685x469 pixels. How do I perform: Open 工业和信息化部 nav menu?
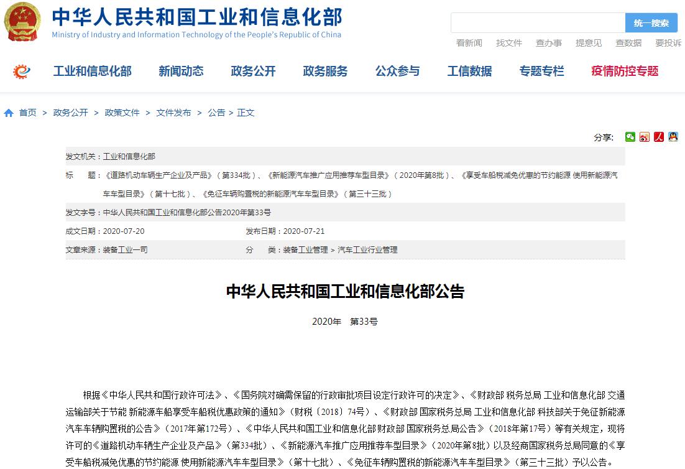tap(92, 72)
